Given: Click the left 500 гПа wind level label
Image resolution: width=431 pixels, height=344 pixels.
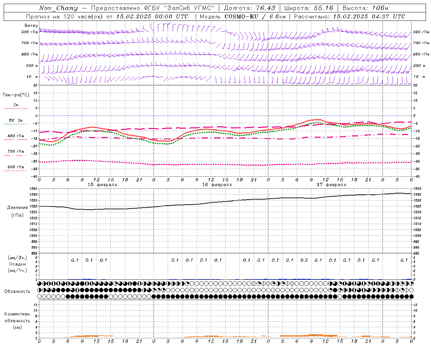Looking at the screenshot, I should click(x=30, y=32).
